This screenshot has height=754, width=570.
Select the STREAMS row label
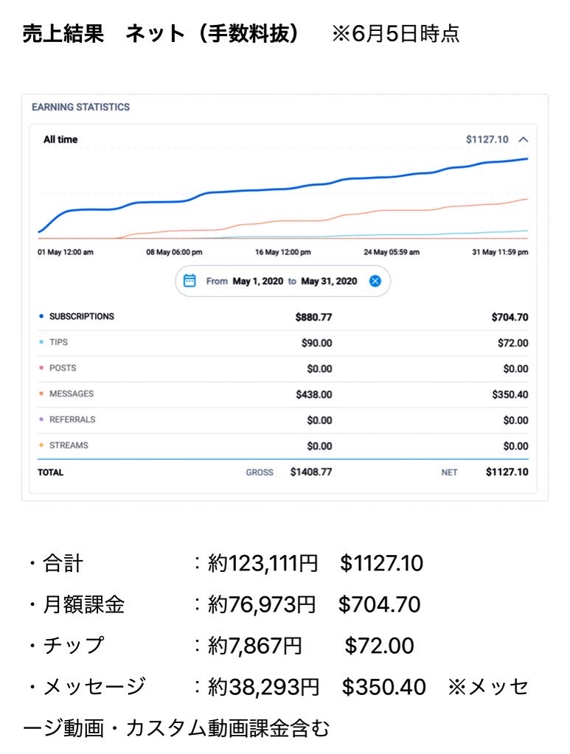click(x=69, y=445)
